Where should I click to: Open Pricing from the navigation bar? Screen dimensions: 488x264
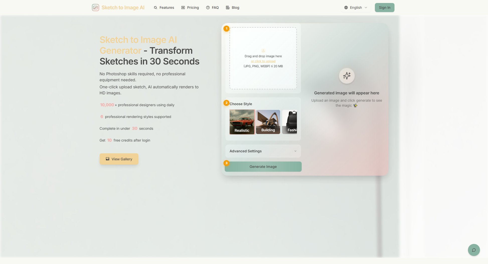coord(192,8)
